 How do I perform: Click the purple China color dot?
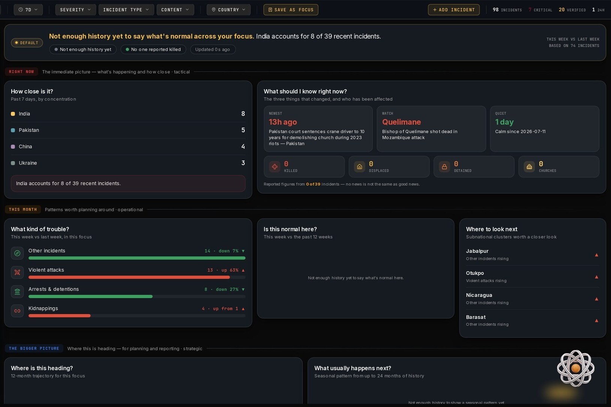coord(13,147)
